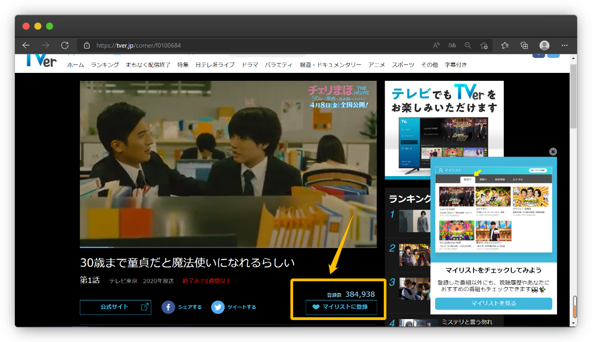Click the browser forward arrow
The height and width of the screenshot is (342, 592).
click(x=45, y=45)
